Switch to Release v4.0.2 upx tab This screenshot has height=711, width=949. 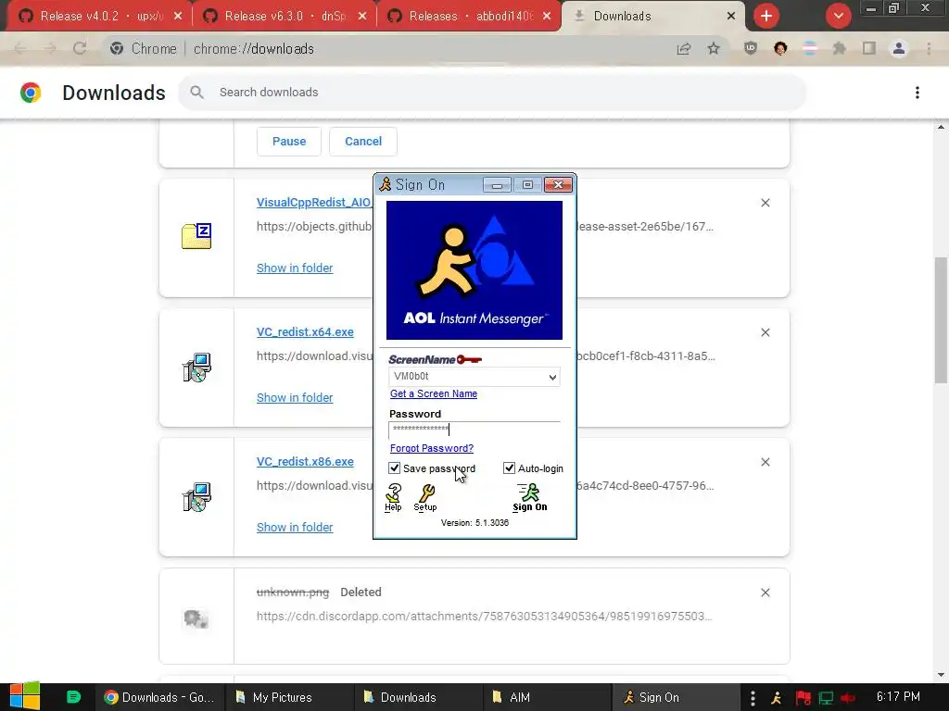(100, 16)
